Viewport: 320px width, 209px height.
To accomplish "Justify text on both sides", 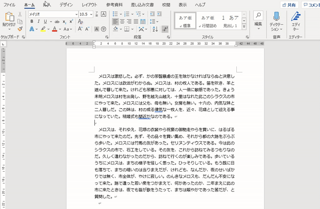I will pos(136,21).
